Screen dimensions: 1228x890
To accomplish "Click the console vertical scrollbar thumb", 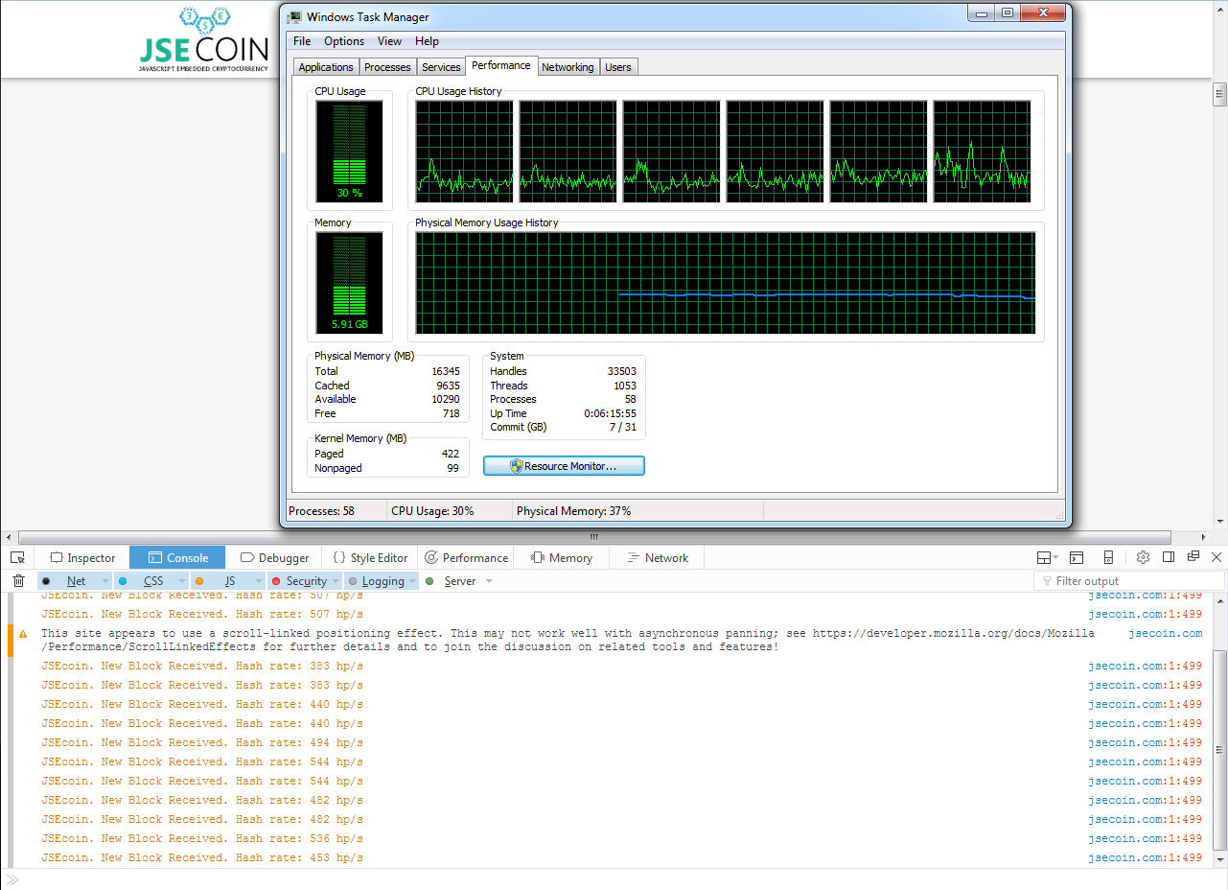I will [x=1219, y=750].
